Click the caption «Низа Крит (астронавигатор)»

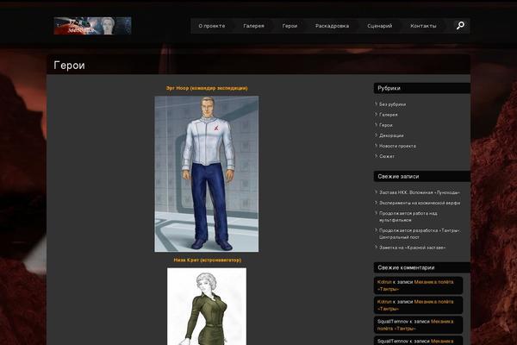[x=208, y=260]
